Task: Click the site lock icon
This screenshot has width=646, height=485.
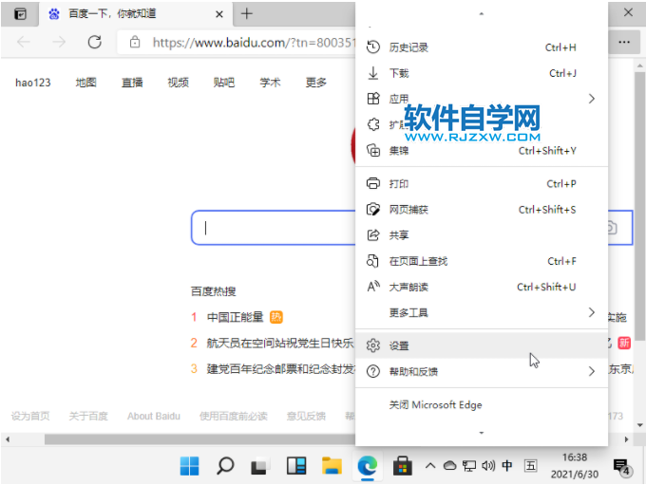Action: pyautogui.click(x=135, y=42)
